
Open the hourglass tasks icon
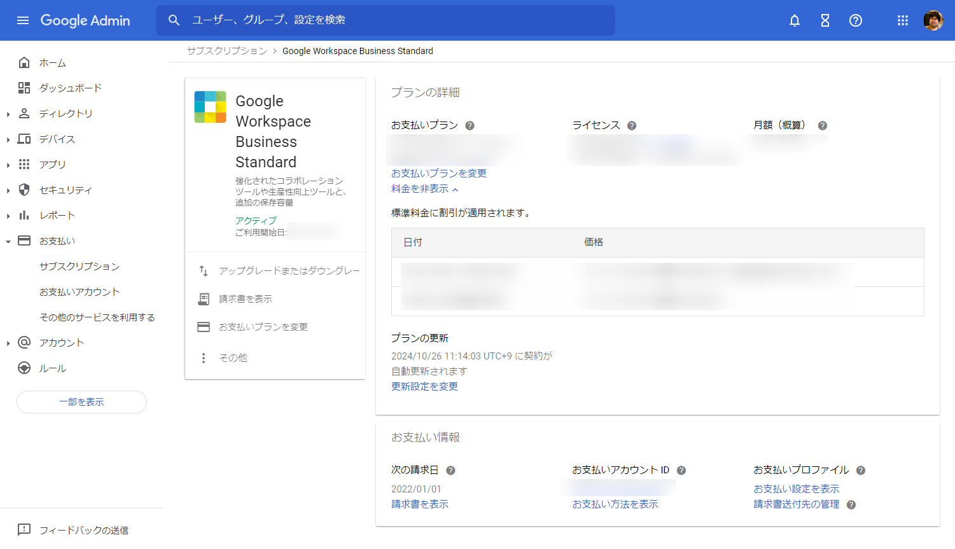point(825,20)
